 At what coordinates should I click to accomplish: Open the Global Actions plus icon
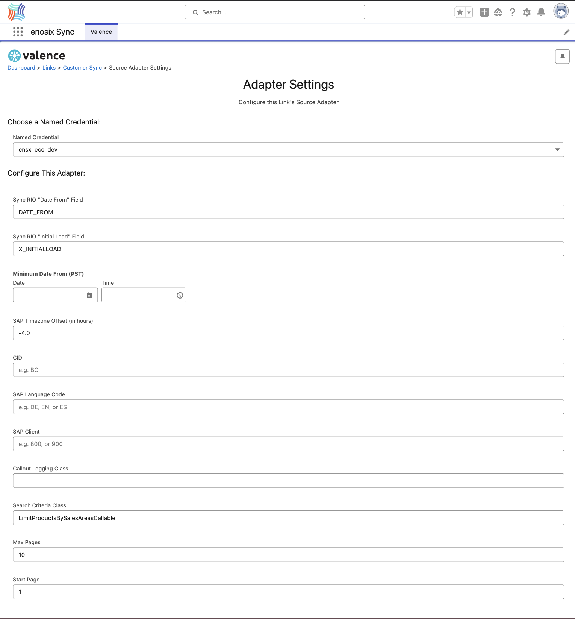pos(484,12)
